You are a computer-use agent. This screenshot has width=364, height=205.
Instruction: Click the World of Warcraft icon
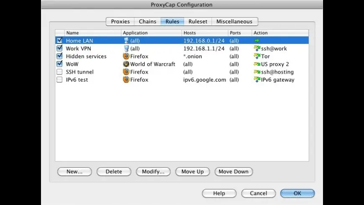pyautogui.click(x=126, y=64)
